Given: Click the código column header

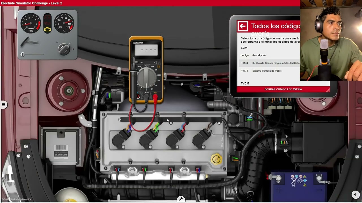Looking at the screenshot, I should (245, 55).
